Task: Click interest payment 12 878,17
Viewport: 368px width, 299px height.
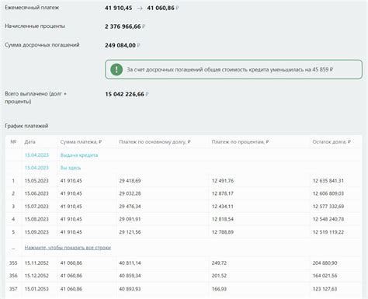Action: coord(223,193)
